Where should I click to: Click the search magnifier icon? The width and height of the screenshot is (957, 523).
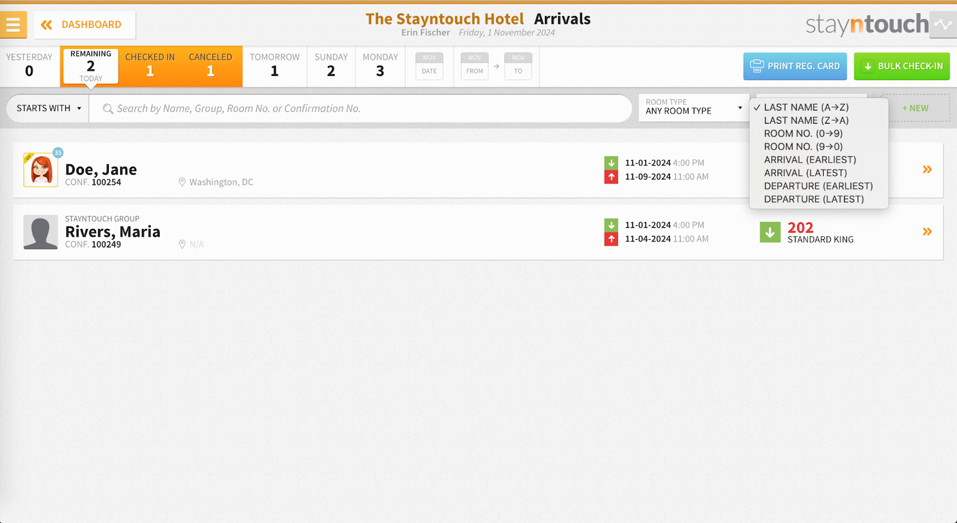(108, 109)
